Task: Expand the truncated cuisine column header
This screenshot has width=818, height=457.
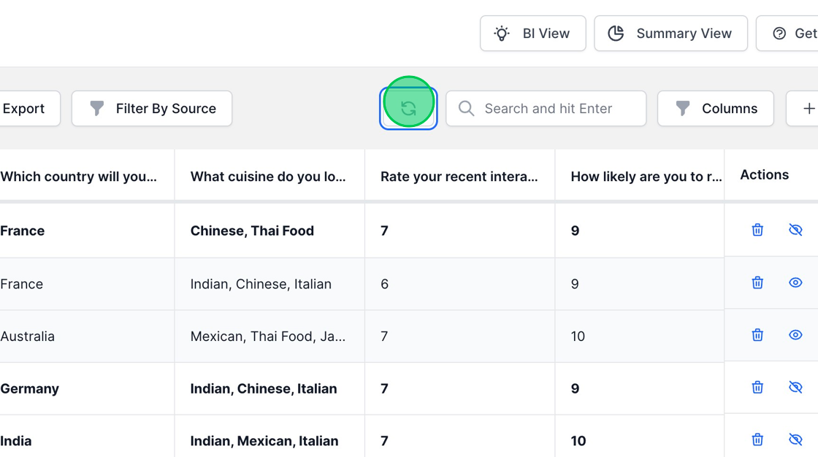Action: 268,175
